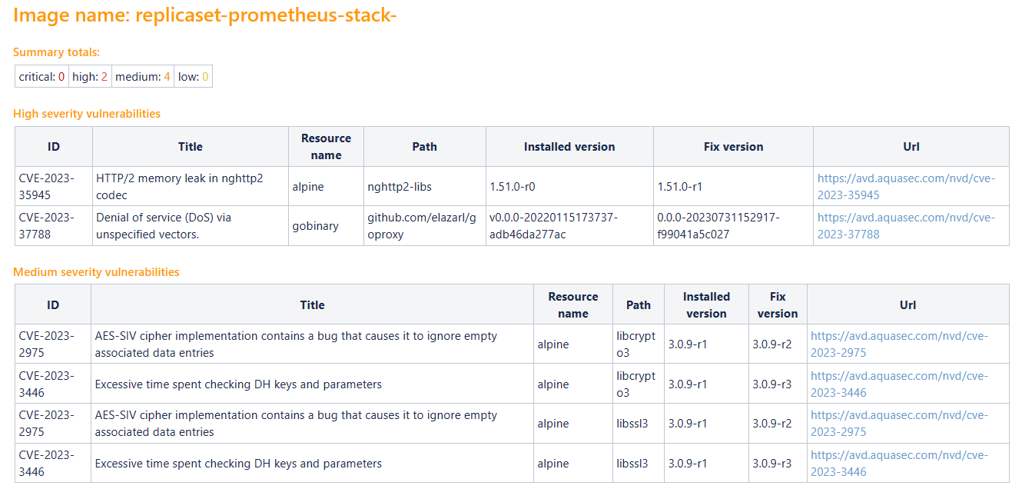The width and height of the screenshot is (1022, 499).
Task: Sort by the Installed version column header
Action: [x=569, y=146]
